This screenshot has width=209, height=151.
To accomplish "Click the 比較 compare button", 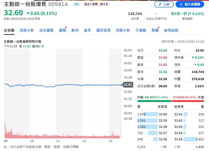I will 164,4.
